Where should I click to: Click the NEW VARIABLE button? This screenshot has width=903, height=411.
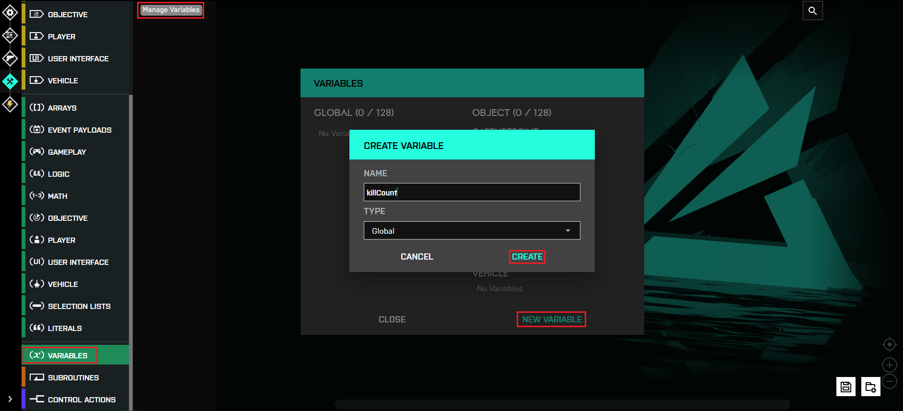click(551, 320)
